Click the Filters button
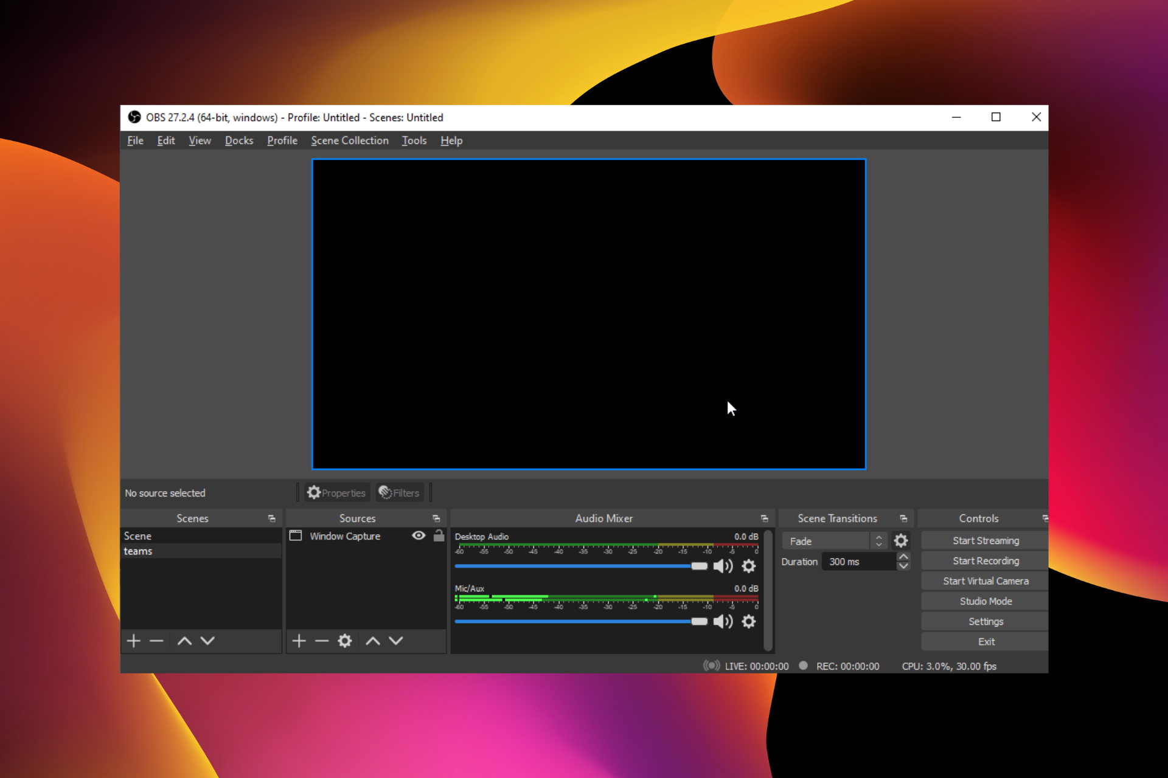 (x=399, y=492)
